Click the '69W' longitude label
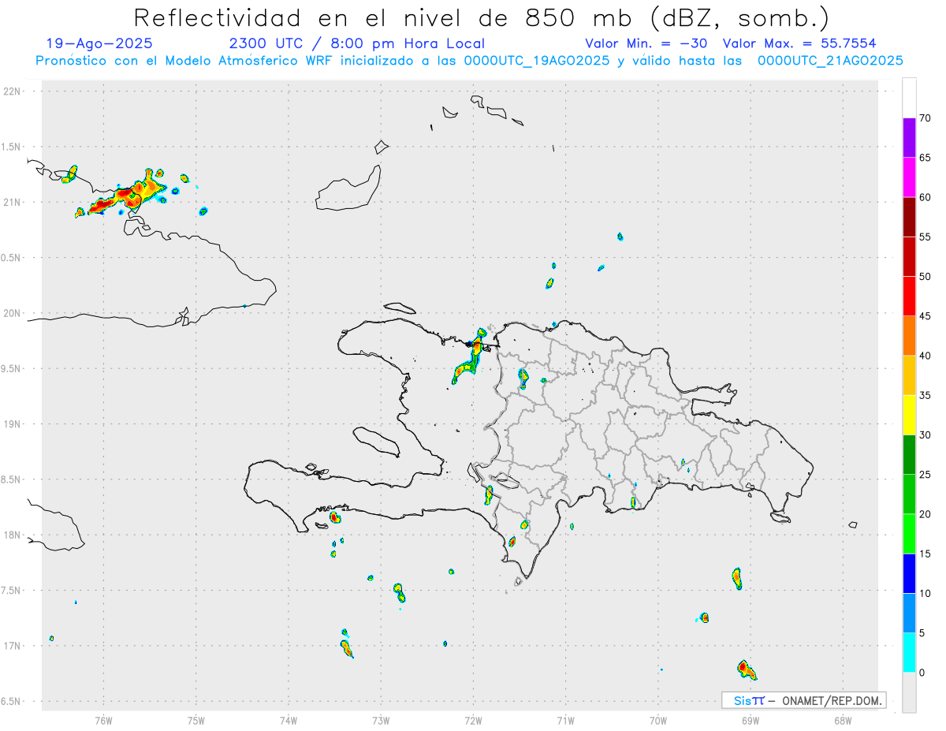This screenshot has height=731, width=946. click(x=750, y=720)
